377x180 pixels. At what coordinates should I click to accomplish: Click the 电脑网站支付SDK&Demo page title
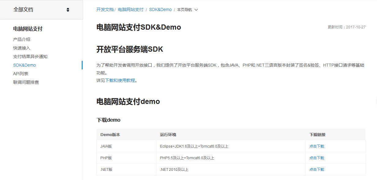click(x=139, y=27)
